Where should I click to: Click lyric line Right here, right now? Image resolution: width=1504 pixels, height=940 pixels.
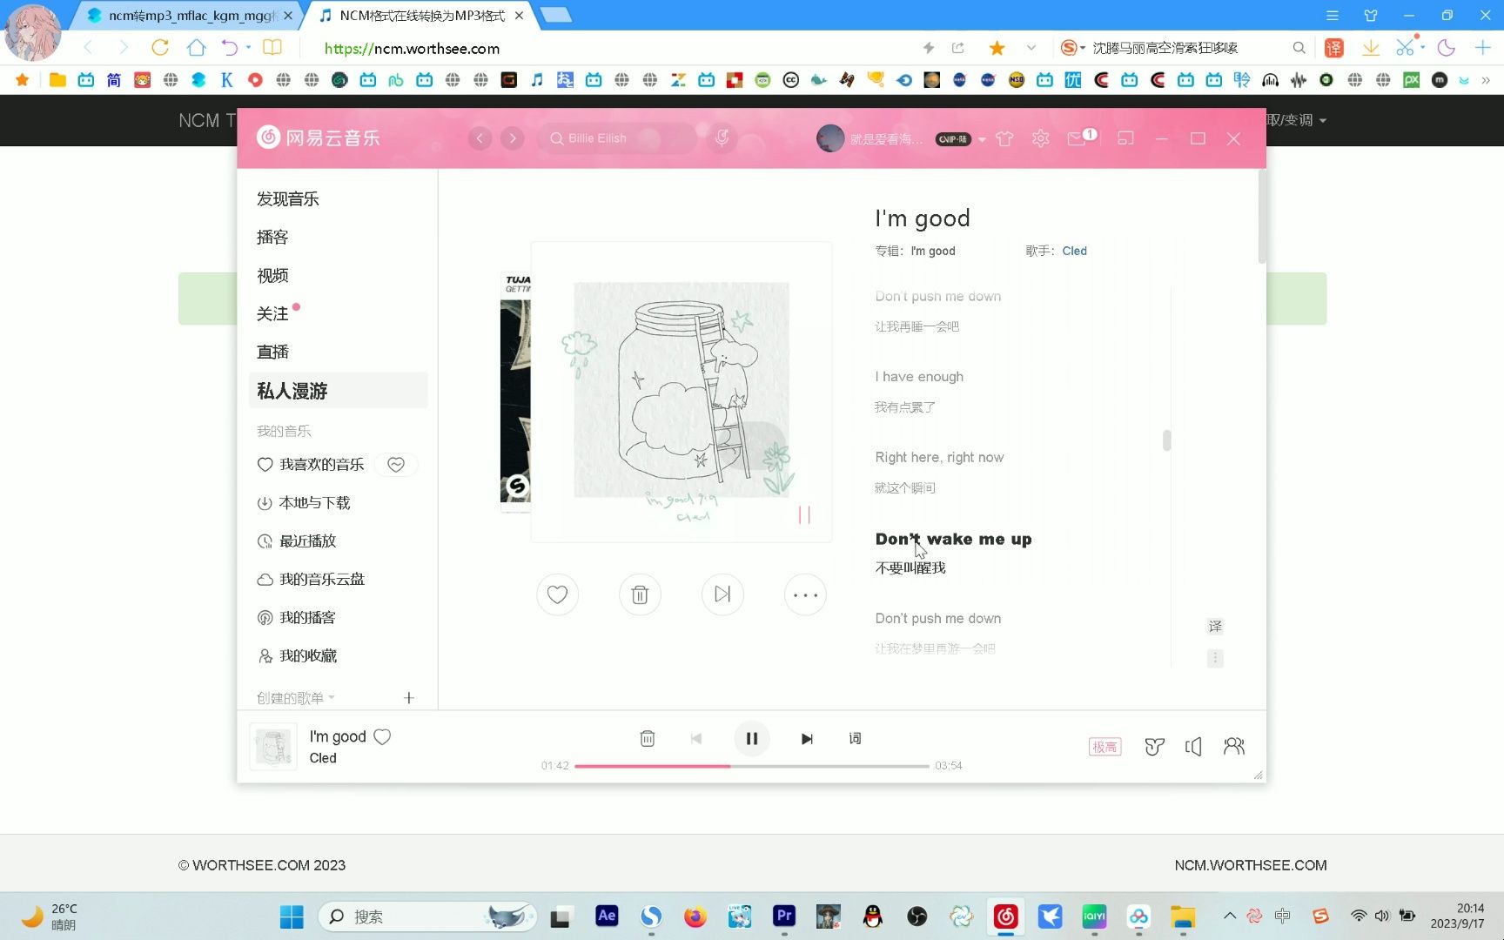(939, 457)
